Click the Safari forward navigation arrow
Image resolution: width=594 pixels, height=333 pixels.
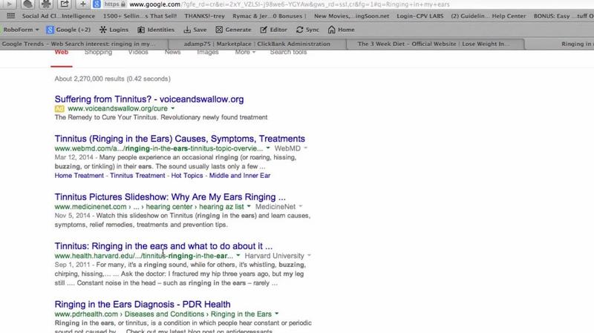(8, 4)
